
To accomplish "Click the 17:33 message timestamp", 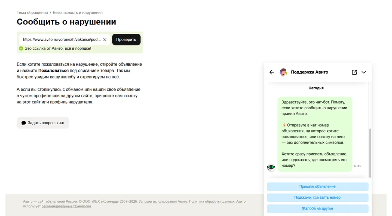I will click(357, 166).
